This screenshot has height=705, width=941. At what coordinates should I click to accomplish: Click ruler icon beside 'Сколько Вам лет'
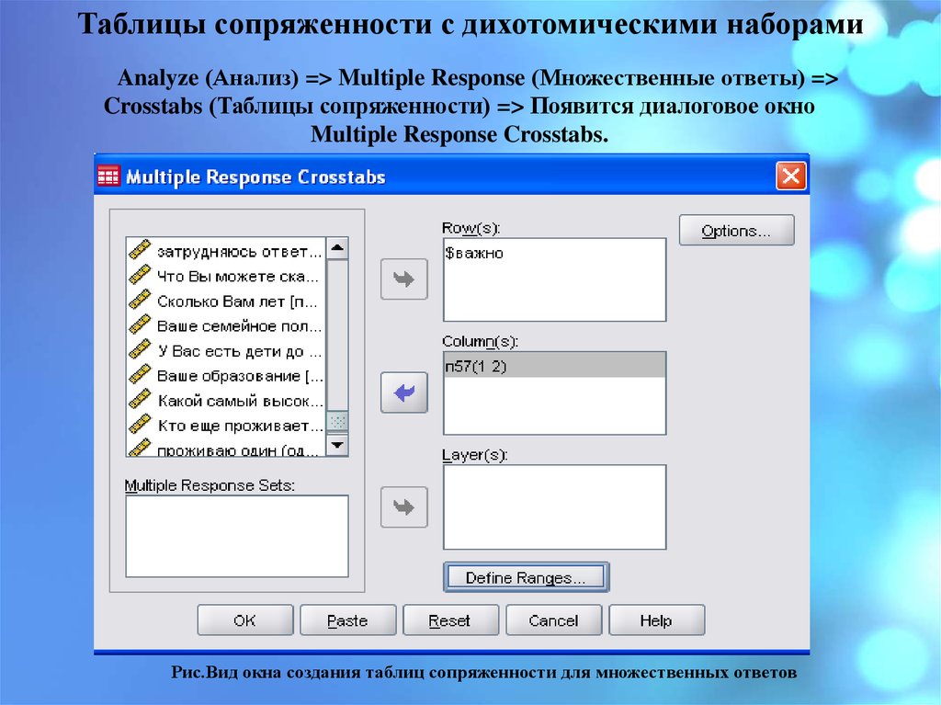[x=140, y=300]
